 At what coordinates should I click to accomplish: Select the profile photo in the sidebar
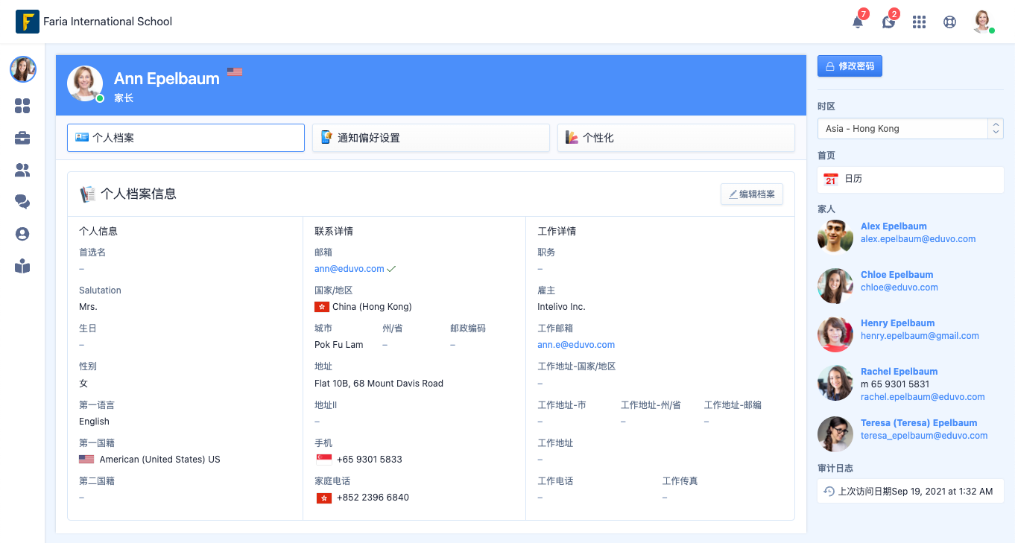click(x=22, y=69)
